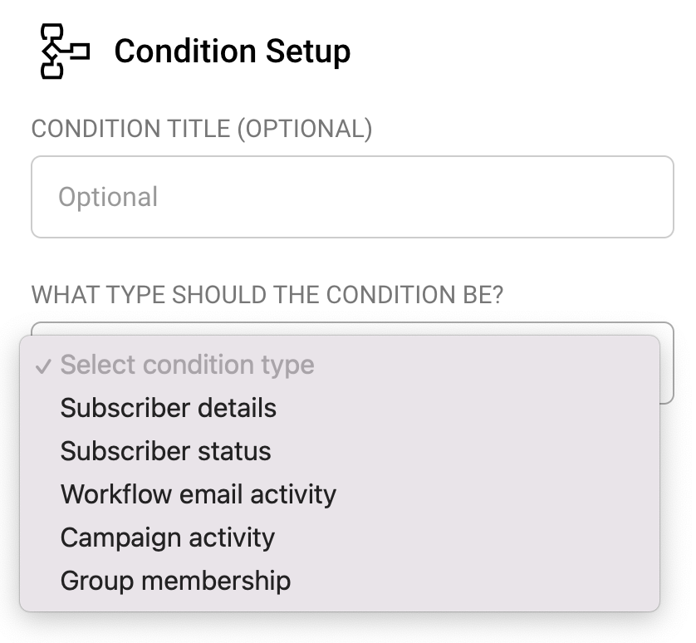
Task: Set condition type to Group membership
Action: click(x=176, y=581)
